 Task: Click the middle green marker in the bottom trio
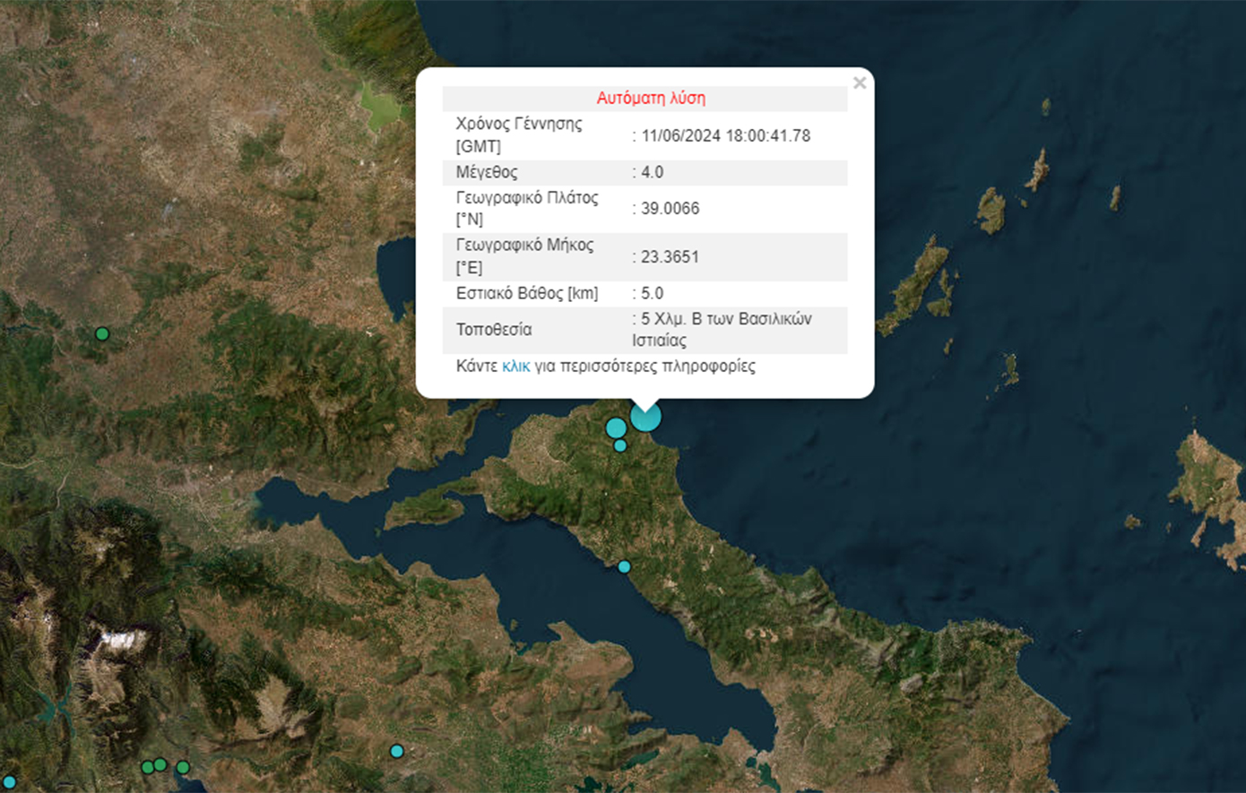(x=160, y=764)
